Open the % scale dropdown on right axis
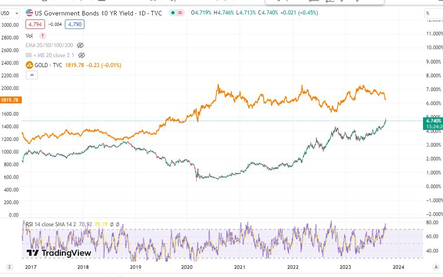This screenshot has height=277, width=443. click(x=433, y=13)
